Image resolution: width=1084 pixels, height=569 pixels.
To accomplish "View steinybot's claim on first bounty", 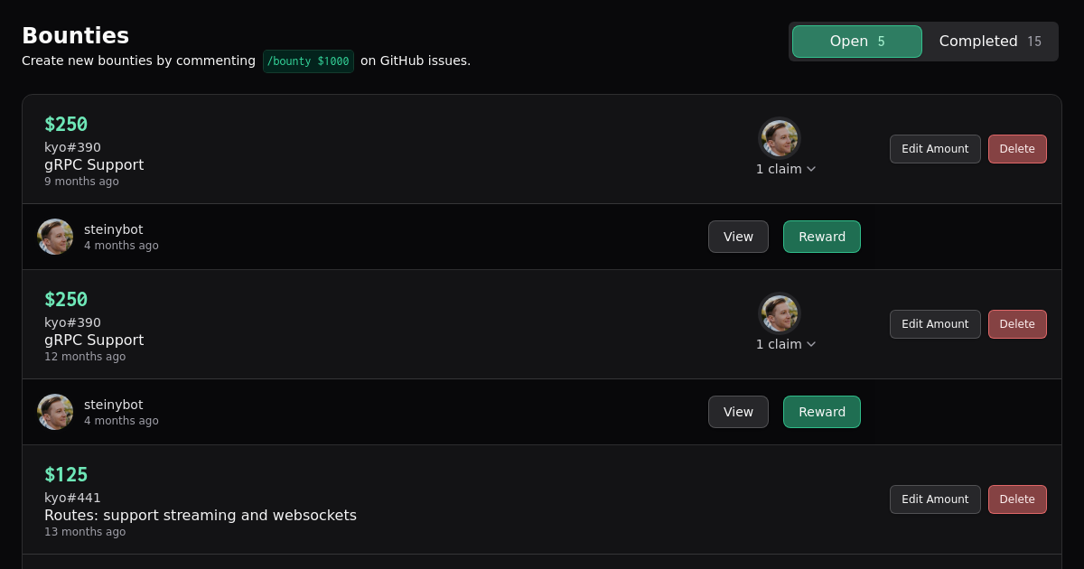I will pos(738,237).
